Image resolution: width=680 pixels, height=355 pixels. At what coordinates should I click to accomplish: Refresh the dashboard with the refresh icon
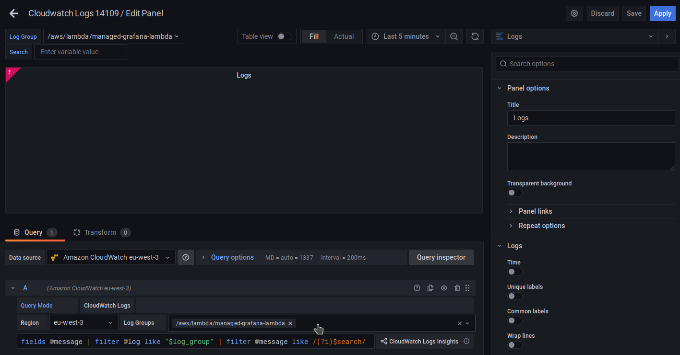tap(475, 36)
